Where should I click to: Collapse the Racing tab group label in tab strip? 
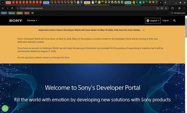click(128, 3)
